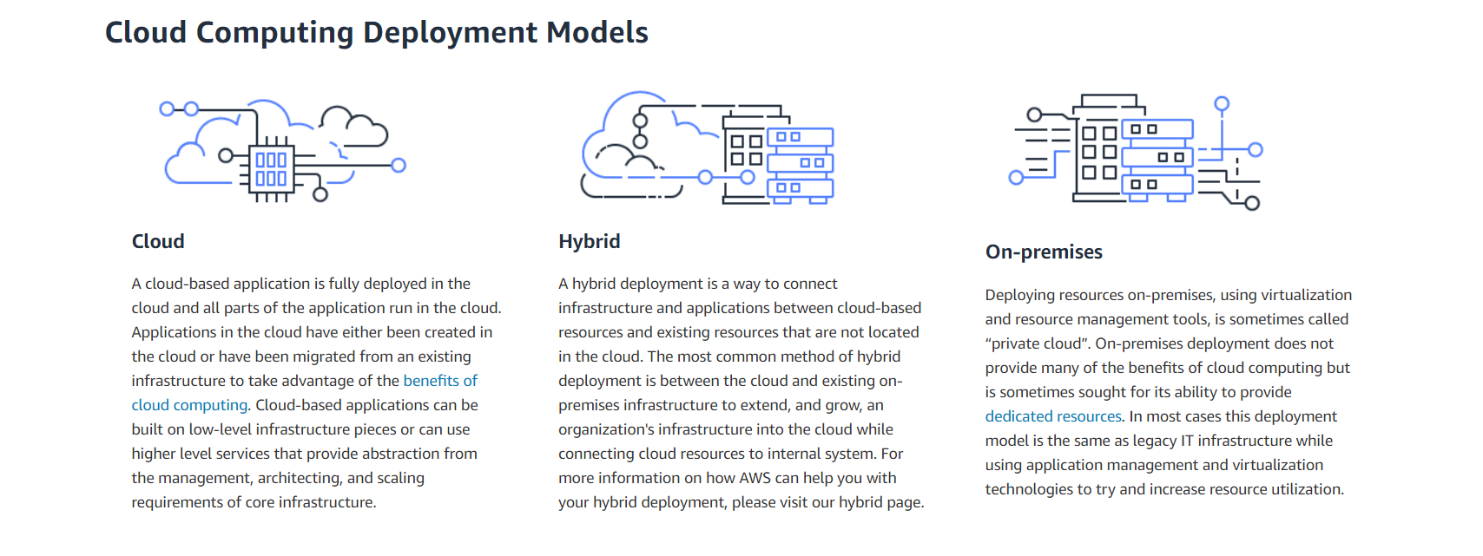The height and width of the screenshot is (556, 1483).
Task: Select the 'On-premises' section heading
Action: (1044, 252)
